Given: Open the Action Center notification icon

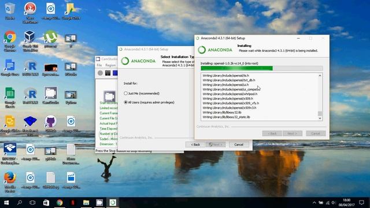Looking at the screenshot, I should coord(361,203).
